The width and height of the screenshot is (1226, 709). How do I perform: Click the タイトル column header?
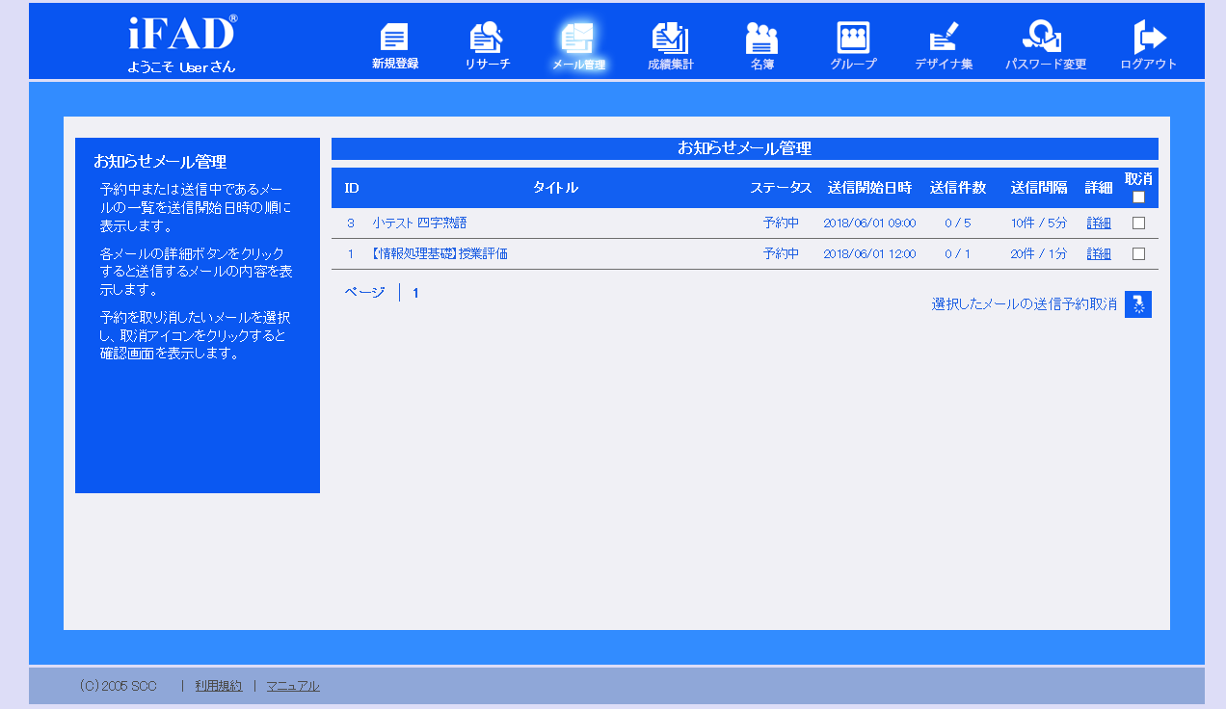pos(555,188)
